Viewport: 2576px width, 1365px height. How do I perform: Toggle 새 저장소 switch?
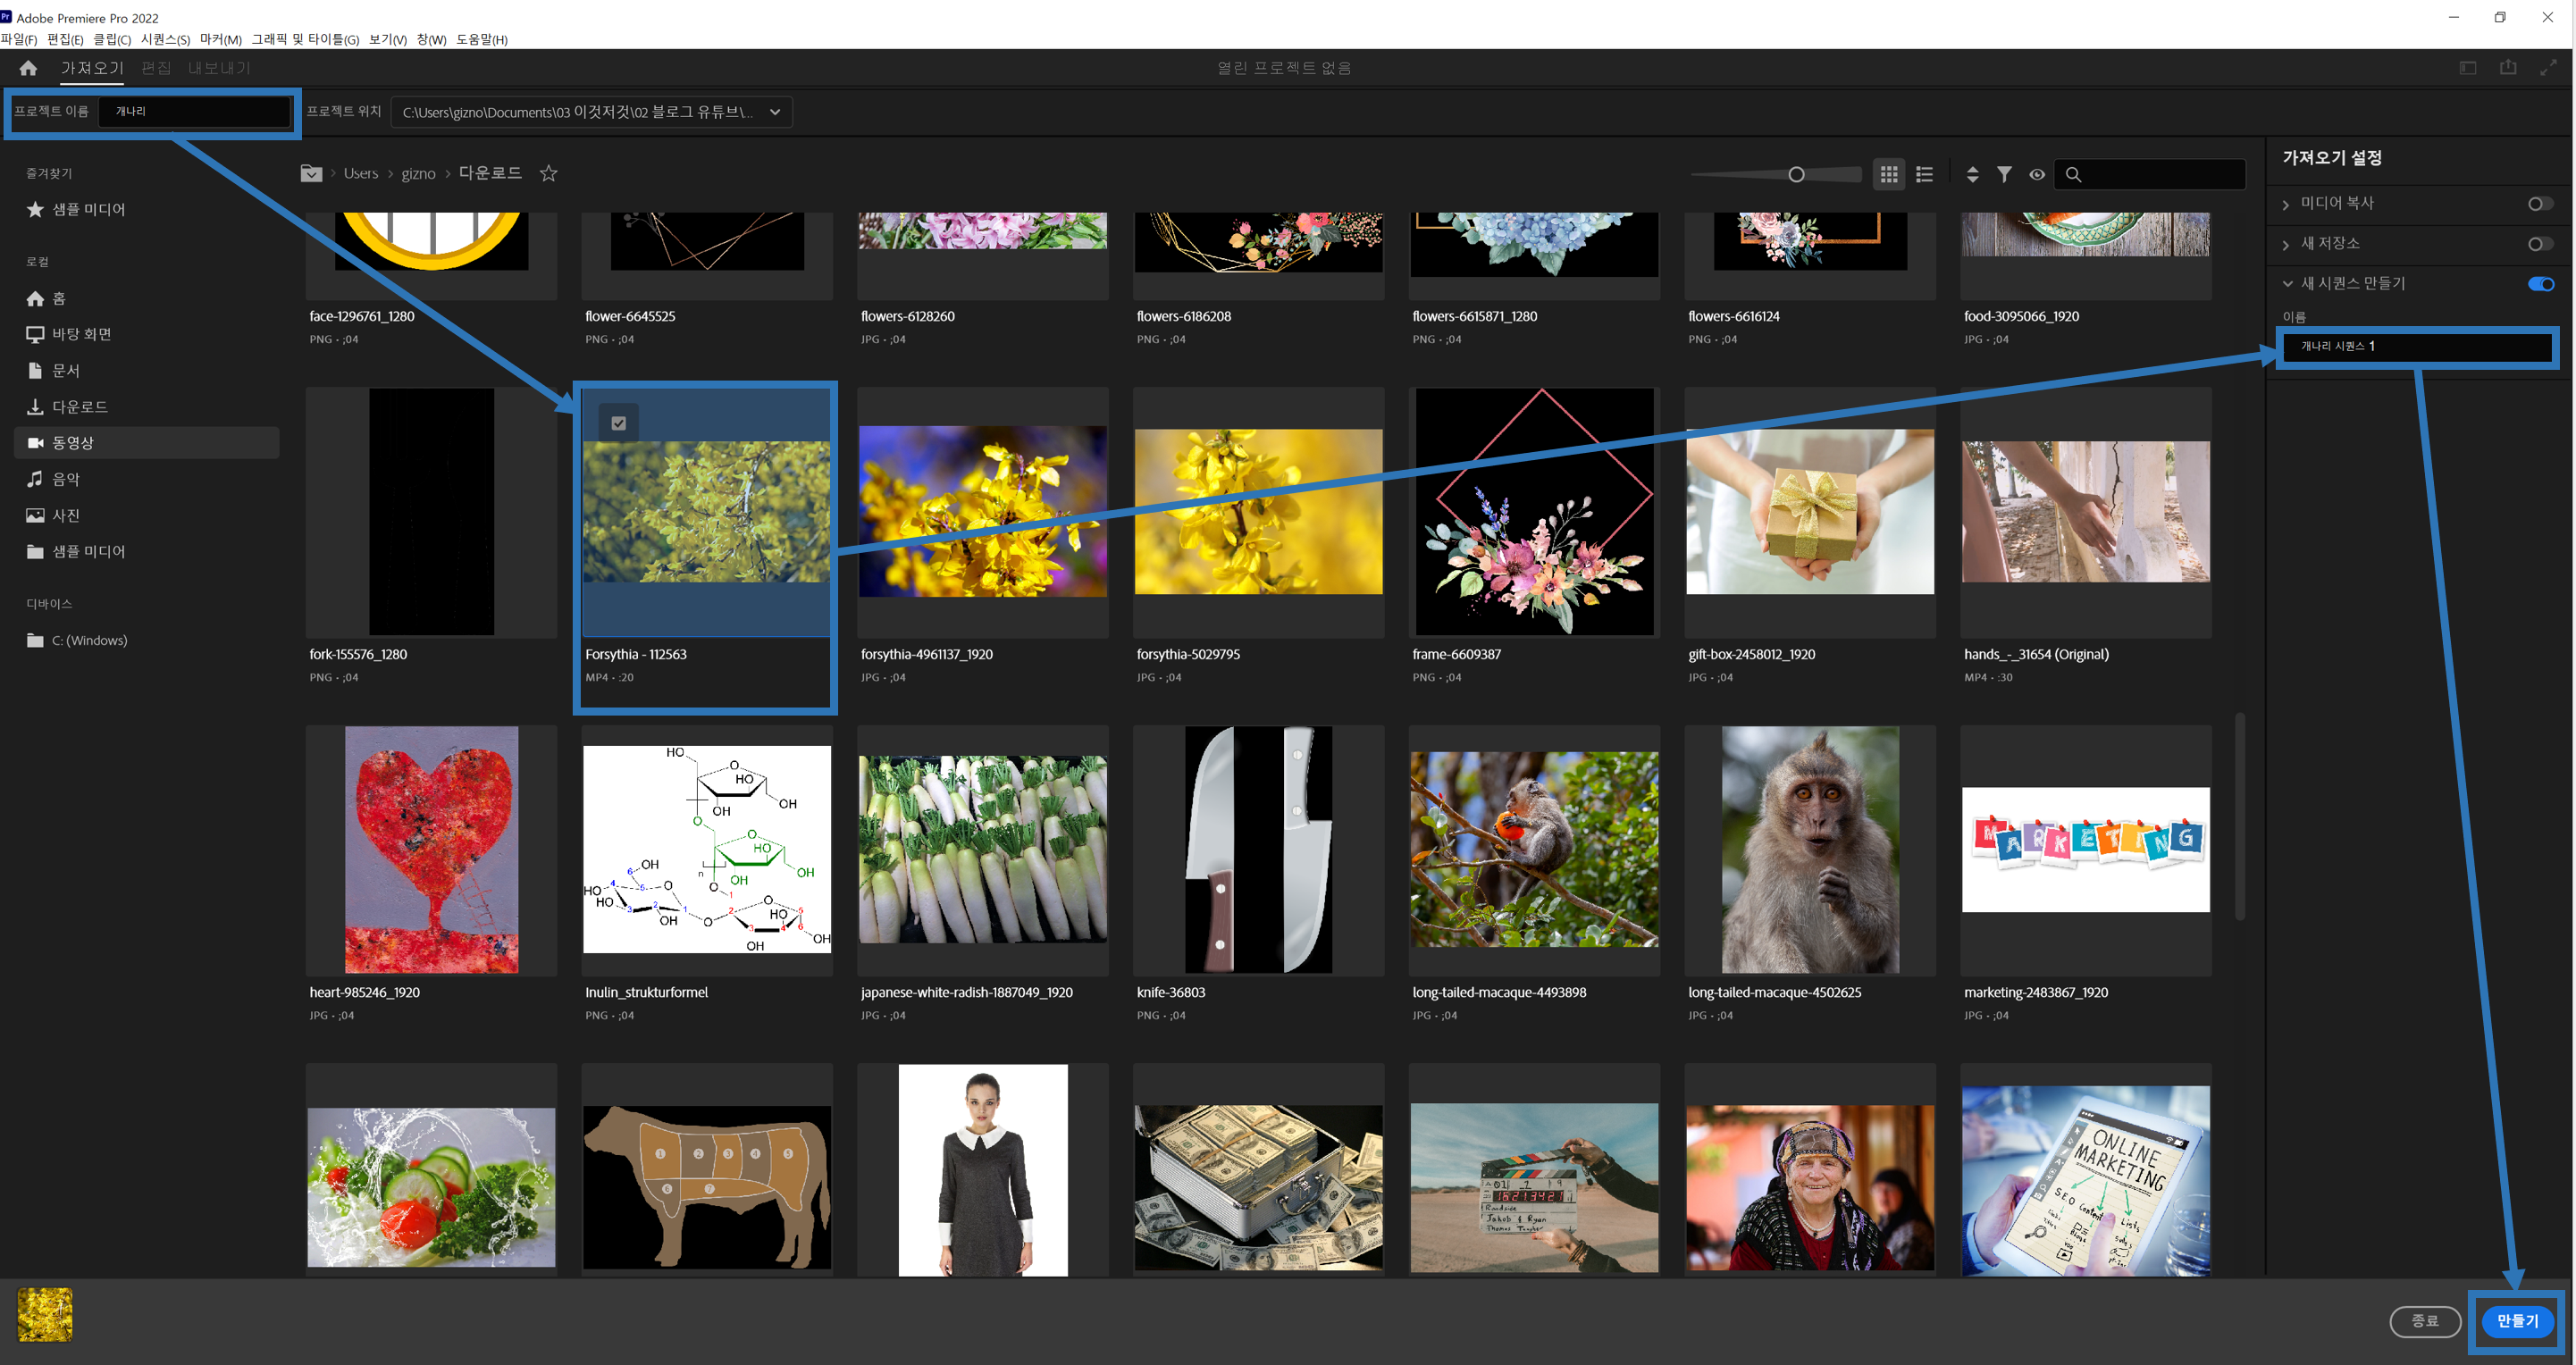2540,244
